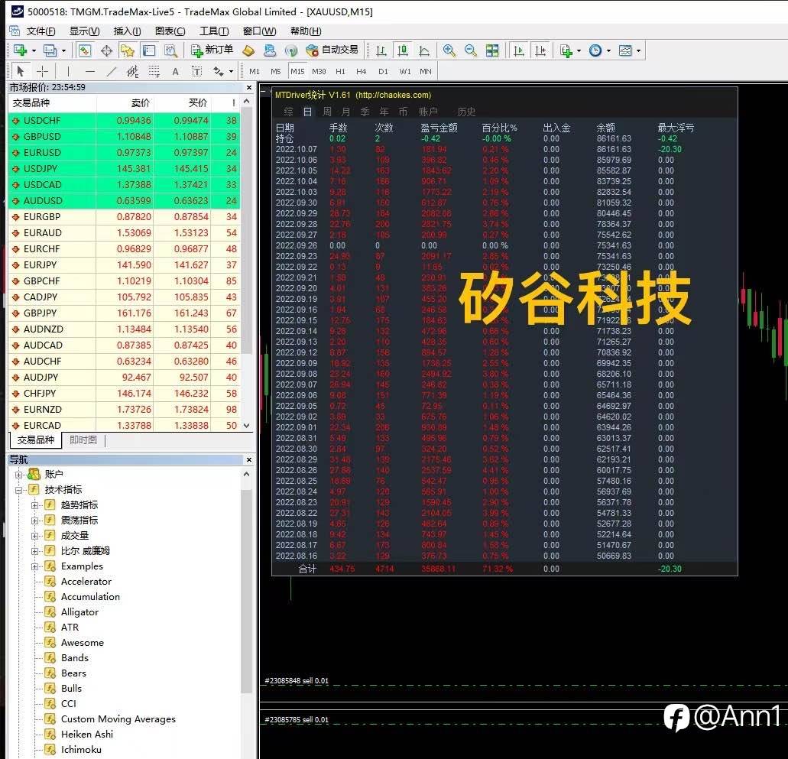Viewport: 788px width, 759px height.
Task: Open the 工具(T) menu
Action: click(x=214, y=31)
